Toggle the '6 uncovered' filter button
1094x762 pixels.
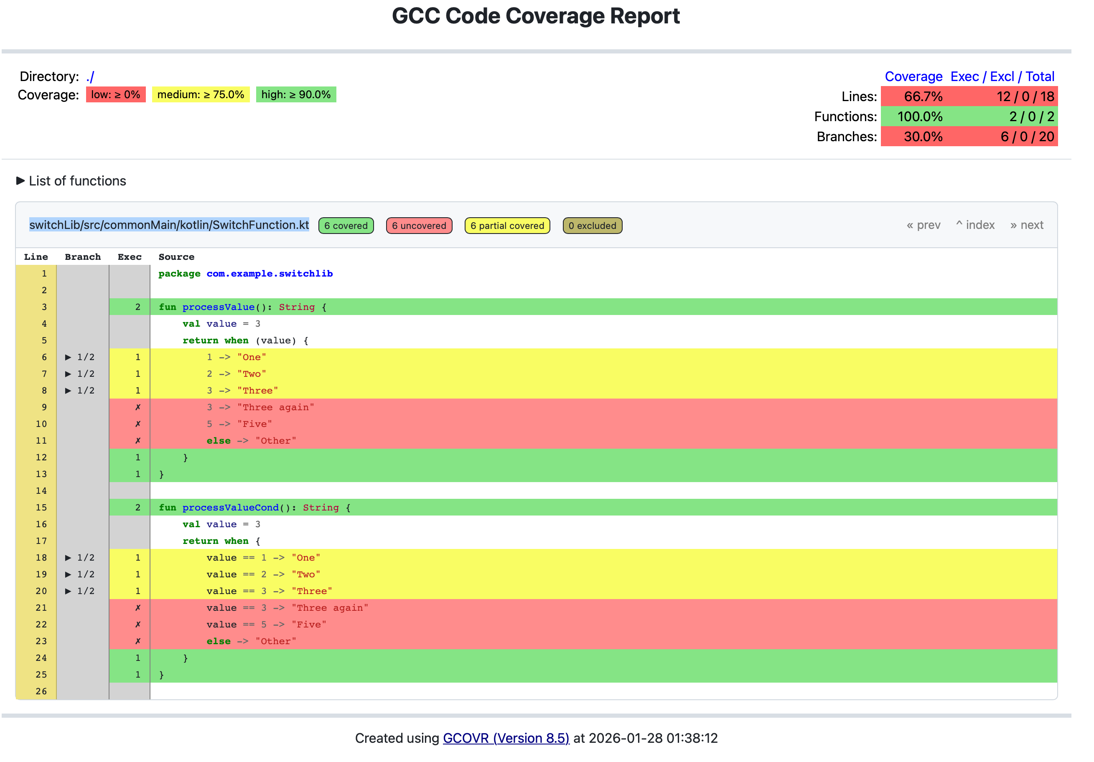pyautogui.click(x=419, y=226)
